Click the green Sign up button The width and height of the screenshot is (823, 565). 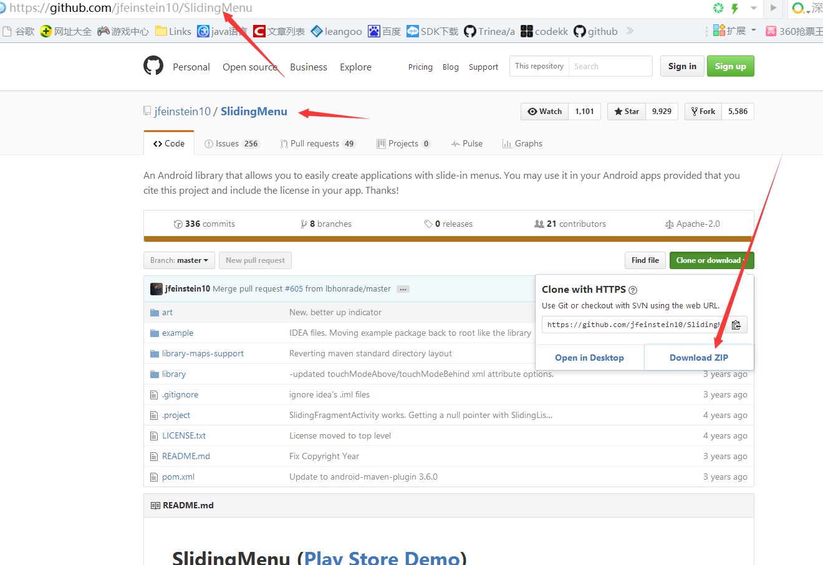pyautogui.click(x=730, y=66)
